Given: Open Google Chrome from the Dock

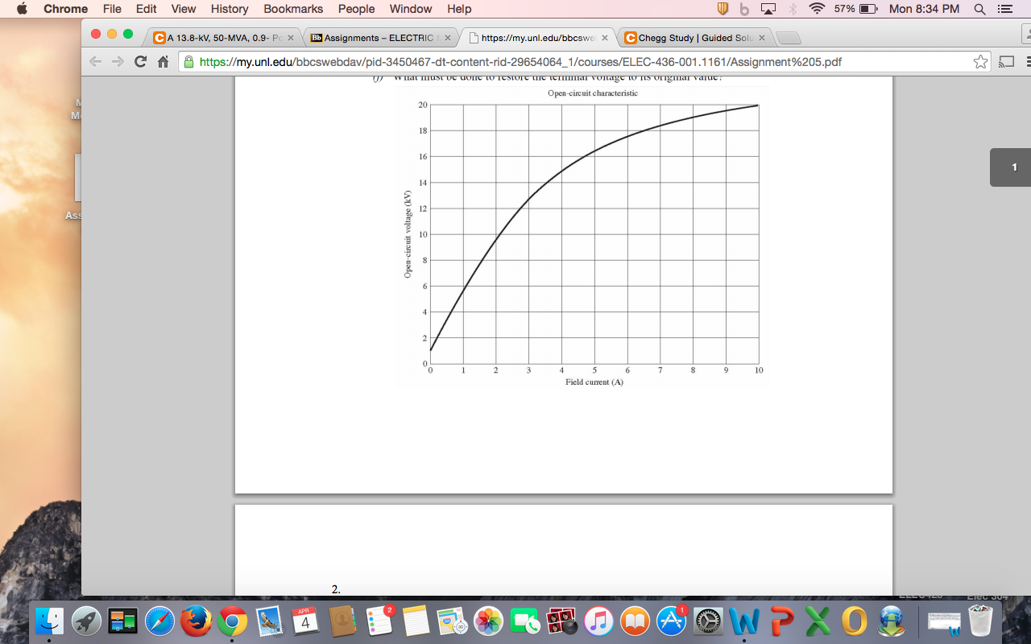Looking at the screenshot, I should (x=232, y=621).
